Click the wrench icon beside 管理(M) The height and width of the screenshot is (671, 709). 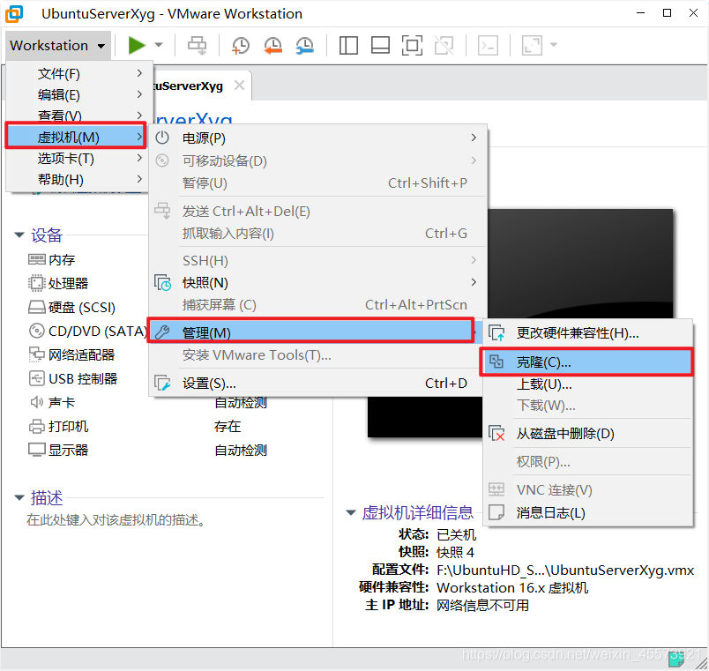pyautogui.click(x=162, y=332)
